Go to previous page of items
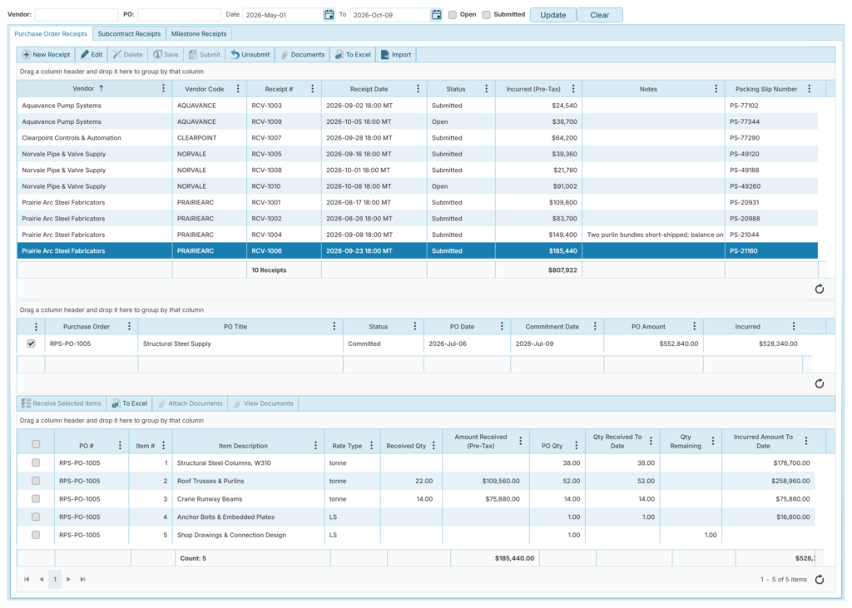Image resolution: width=852 pixels, height=608 pixels. point(41,579)
